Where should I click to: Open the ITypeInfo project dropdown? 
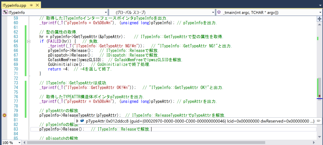tap(105, 12)
